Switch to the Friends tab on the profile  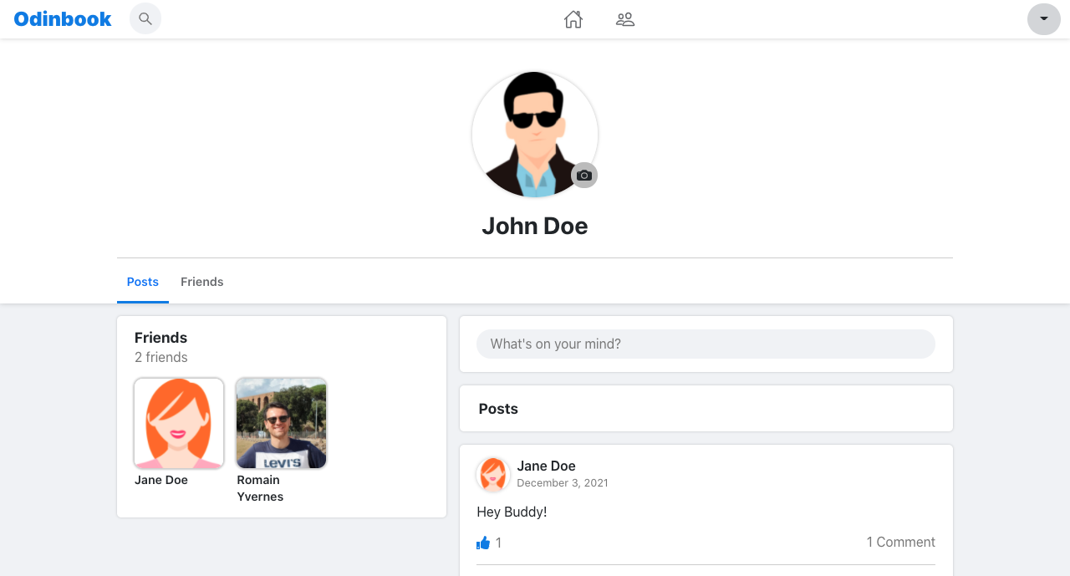tap(201, 282)
